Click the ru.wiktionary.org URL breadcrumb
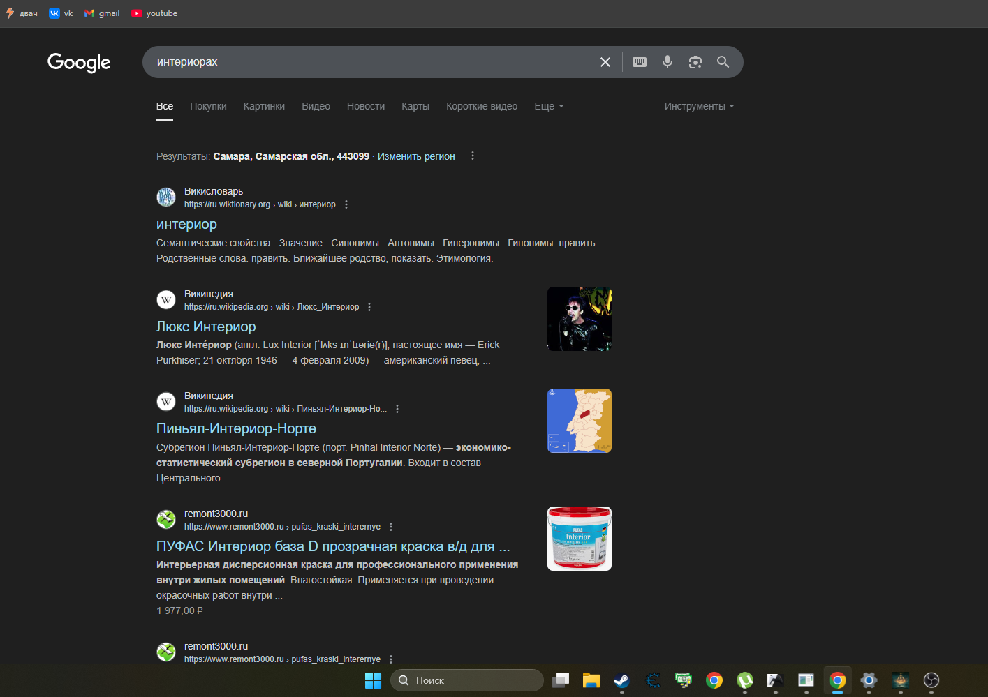 point(260,204)
